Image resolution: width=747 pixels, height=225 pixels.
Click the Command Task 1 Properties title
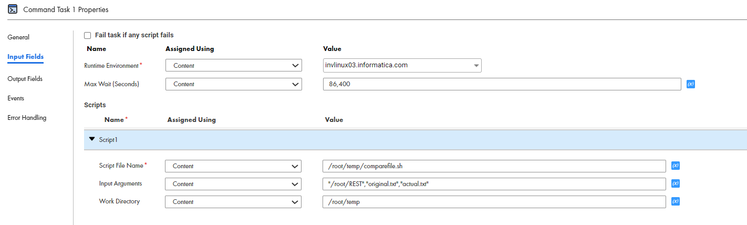(x=66, y=10)
